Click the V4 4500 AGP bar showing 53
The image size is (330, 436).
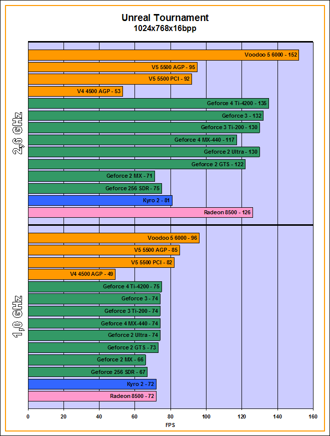[x=75, y=91]
